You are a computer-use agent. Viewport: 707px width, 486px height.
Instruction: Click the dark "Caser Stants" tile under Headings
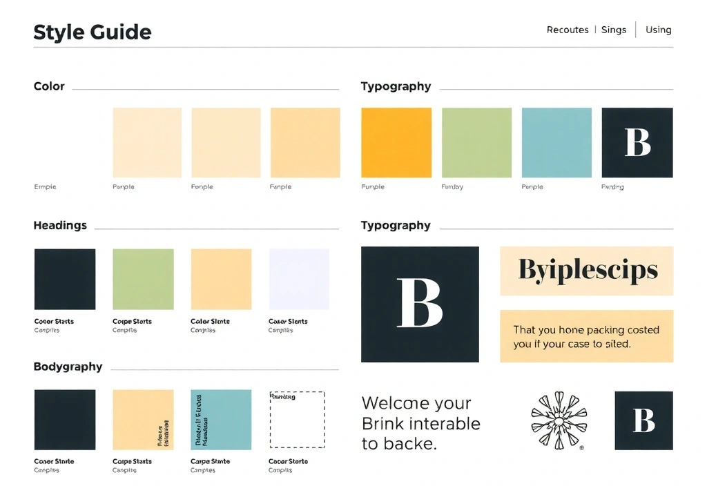[64, 278]
